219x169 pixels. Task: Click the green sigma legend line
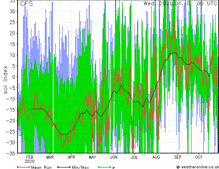104,167
